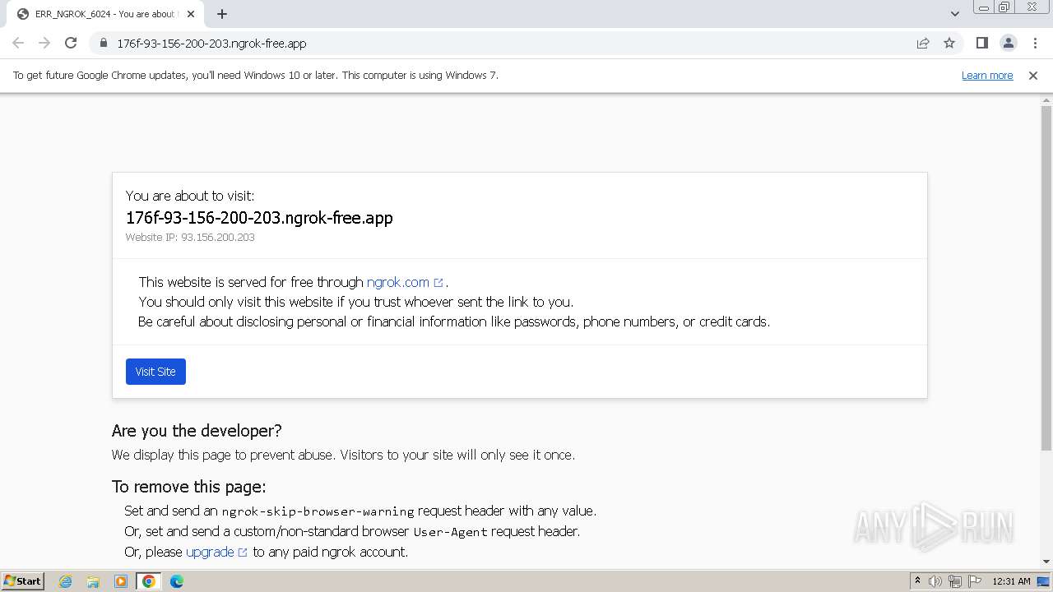
Task: Open Chrome's three-dot menu
Action: (1035, 44)
